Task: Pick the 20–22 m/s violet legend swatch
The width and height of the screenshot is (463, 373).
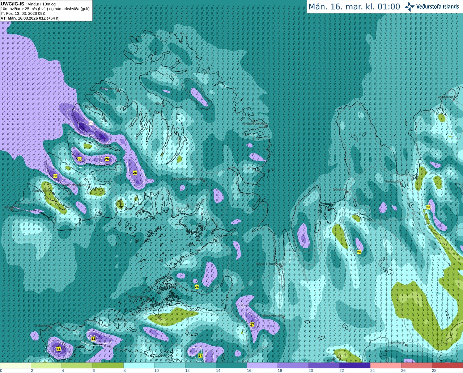Action: tap(324, 365)
